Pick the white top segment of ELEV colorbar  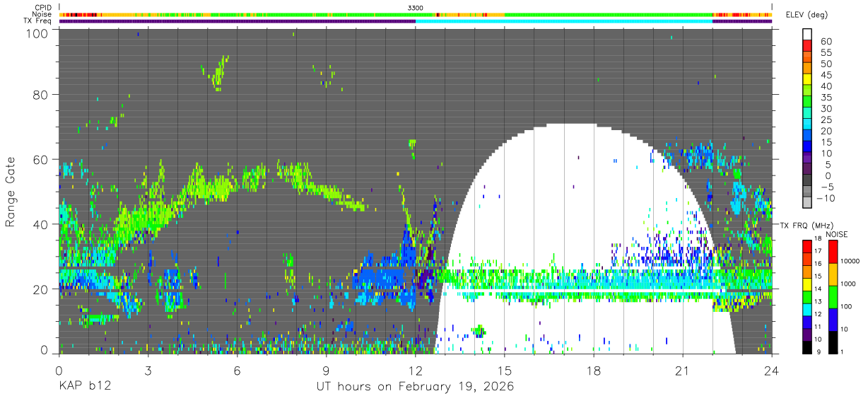[807, 34]
